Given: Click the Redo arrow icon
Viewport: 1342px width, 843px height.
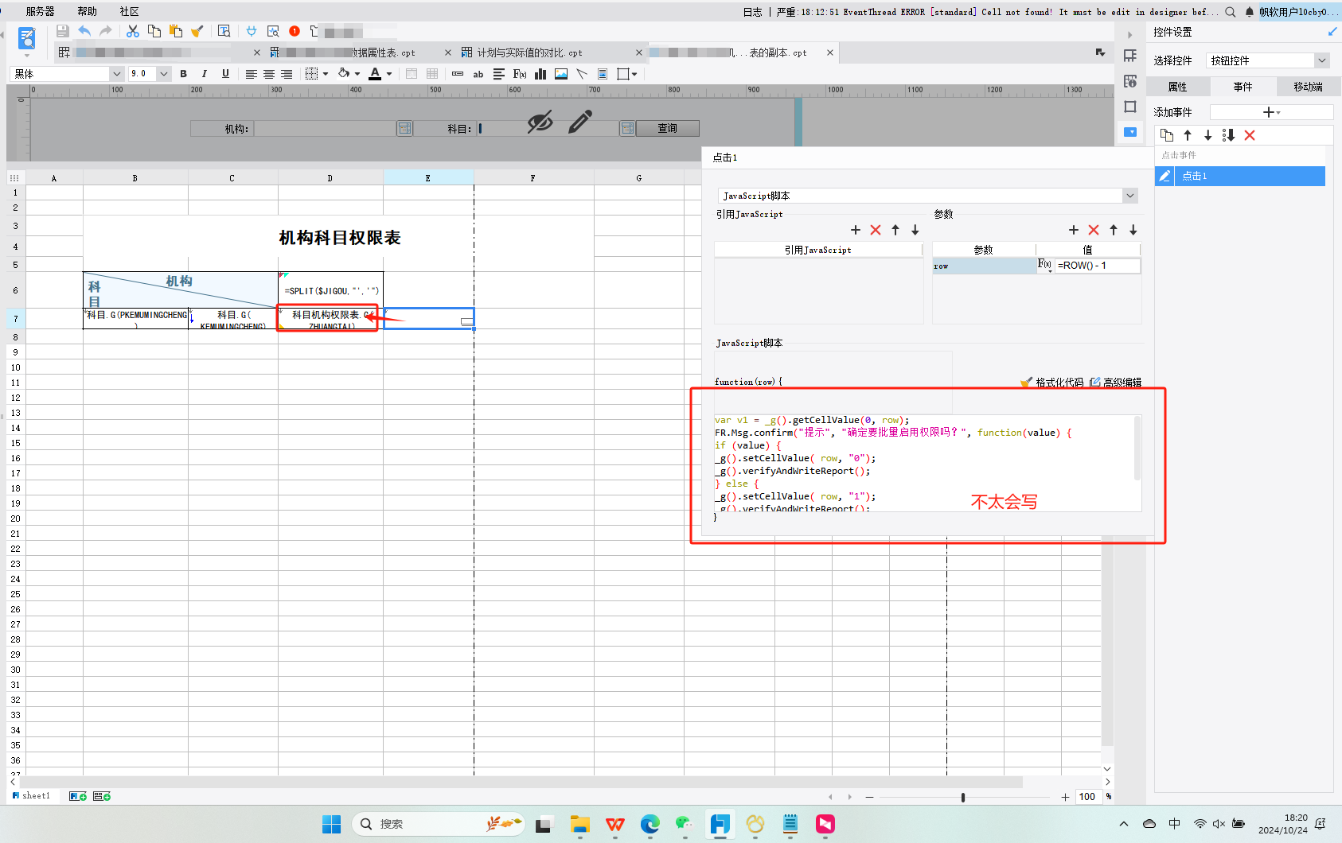Looking at the screenshot, I should 106,31.
